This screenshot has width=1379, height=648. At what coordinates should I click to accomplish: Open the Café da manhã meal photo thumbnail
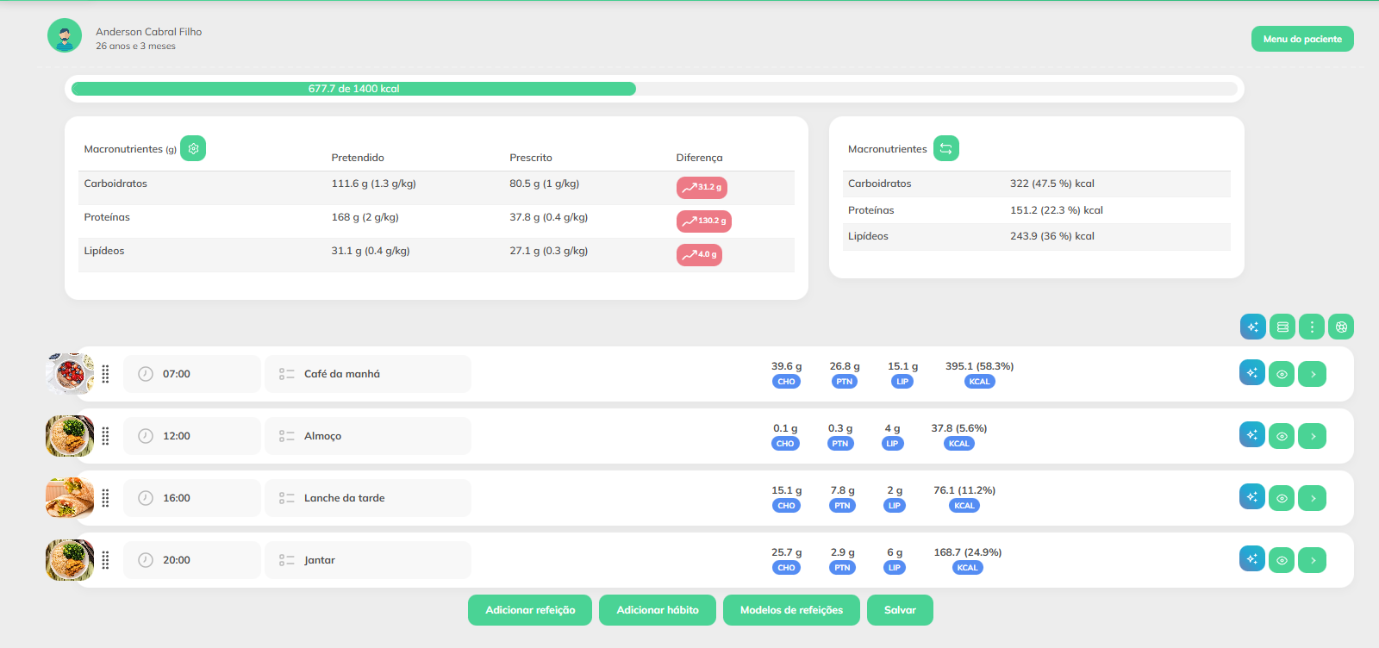point(70,374)
